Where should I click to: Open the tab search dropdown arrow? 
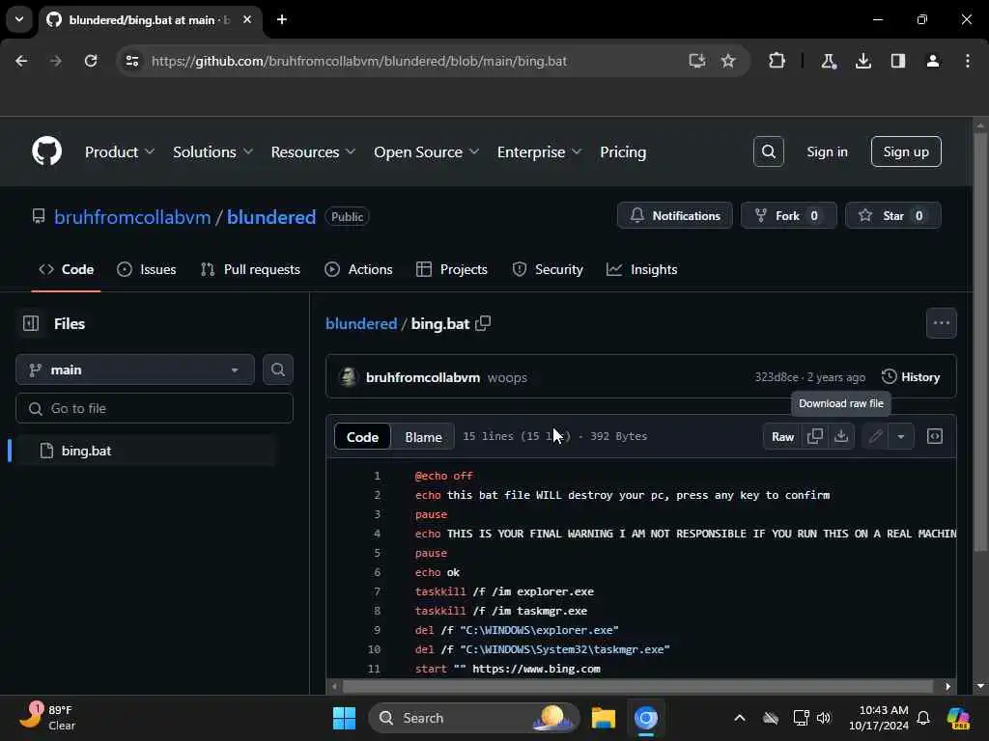(19, 19)
